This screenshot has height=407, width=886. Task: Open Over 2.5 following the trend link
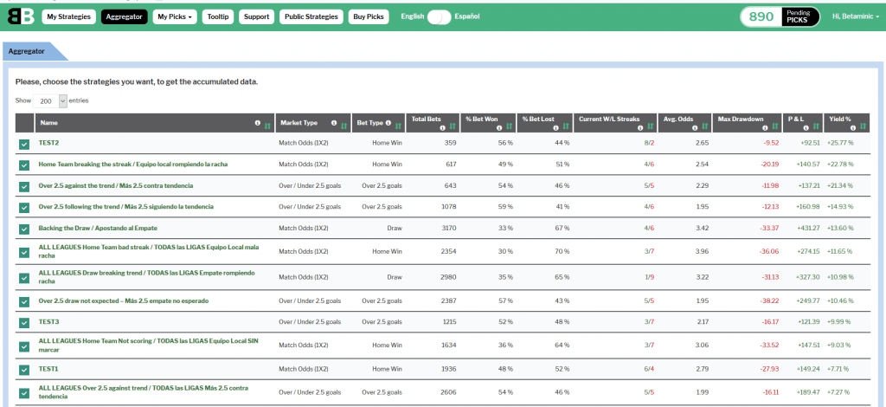coord(126,207)
